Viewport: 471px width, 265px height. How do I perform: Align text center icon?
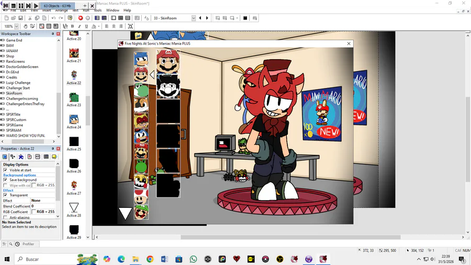(x=114, y=26)
